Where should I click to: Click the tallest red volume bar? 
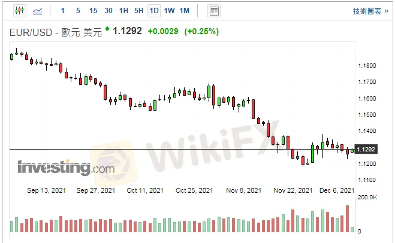[x=347, y=218]
